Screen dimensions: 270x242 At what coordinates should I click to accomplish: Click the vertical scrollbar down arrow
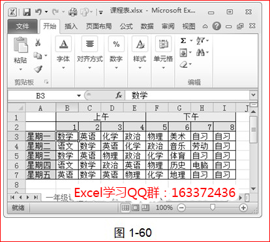(253, 189)
